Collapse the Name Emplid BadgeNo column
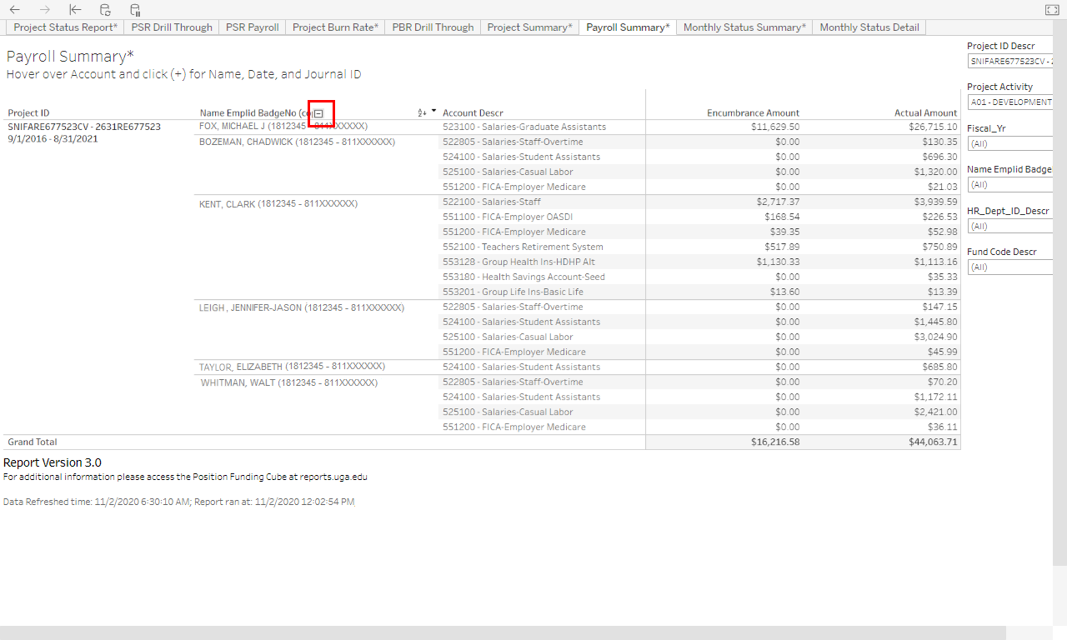1067x640 pixels. (318, 113)
